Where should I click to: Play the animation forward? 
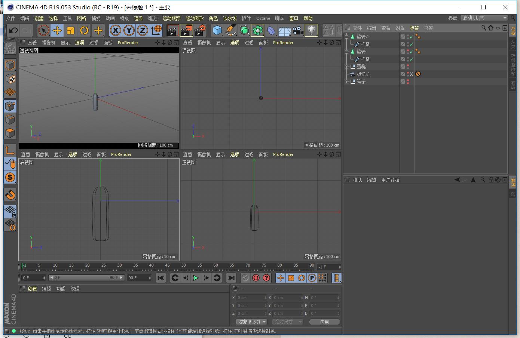tap(196, 278)
